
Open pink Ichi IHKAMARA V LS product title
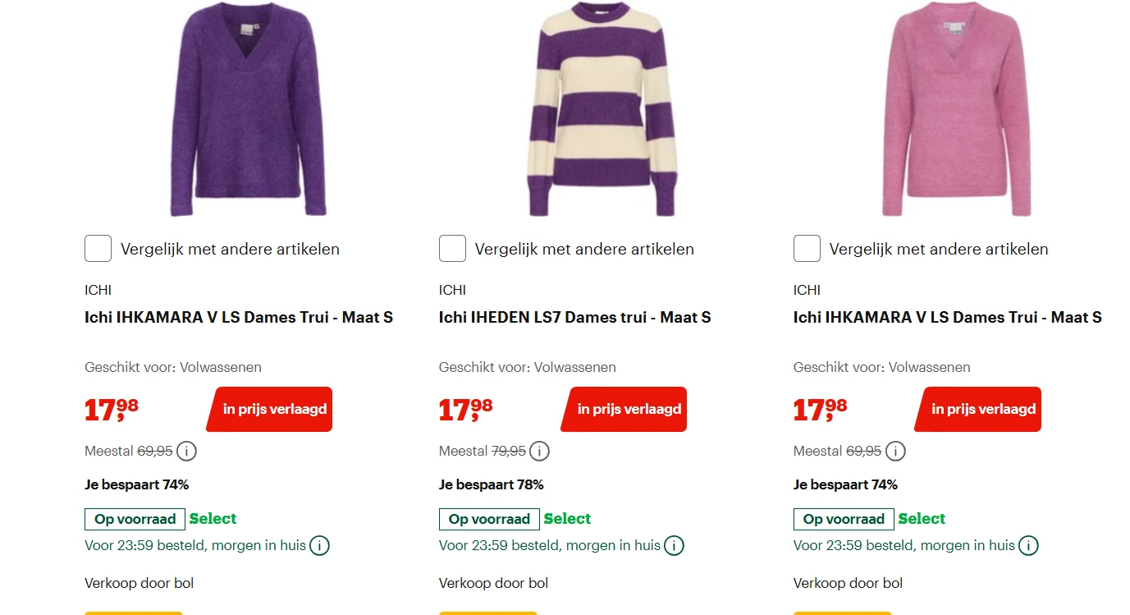pos(947,318)
